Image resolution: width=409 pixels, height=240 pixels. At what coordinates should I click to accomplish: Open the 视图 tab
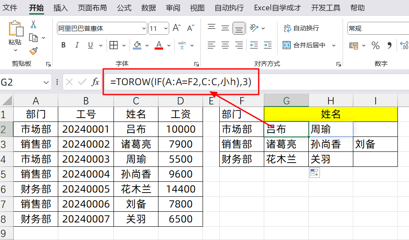point(197,8)
